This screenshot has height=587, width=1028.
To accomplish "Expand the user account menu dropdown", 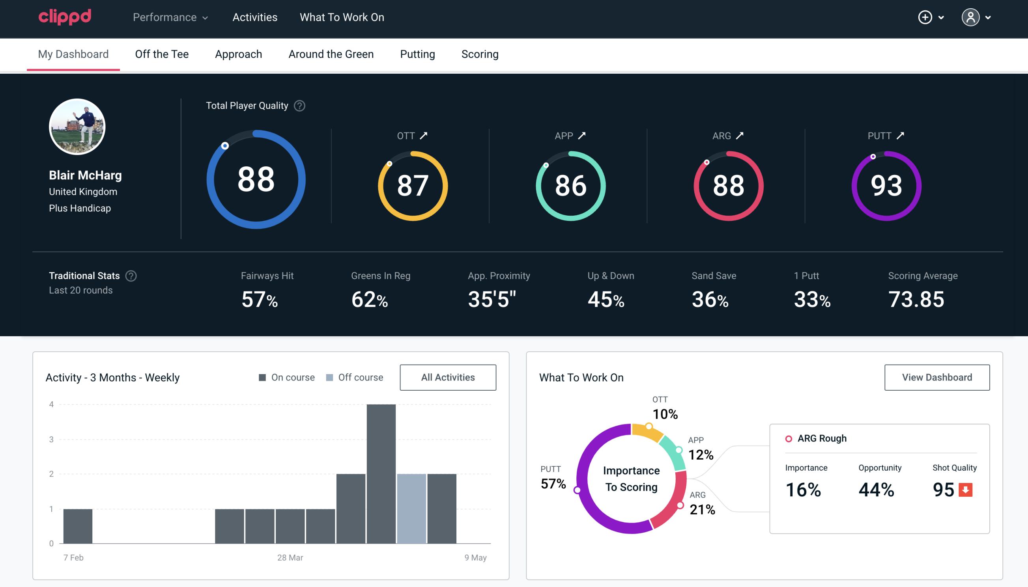I will 989,18.
